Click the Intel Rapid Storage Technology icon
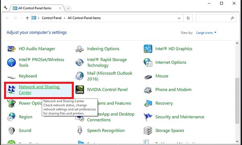 79,62
